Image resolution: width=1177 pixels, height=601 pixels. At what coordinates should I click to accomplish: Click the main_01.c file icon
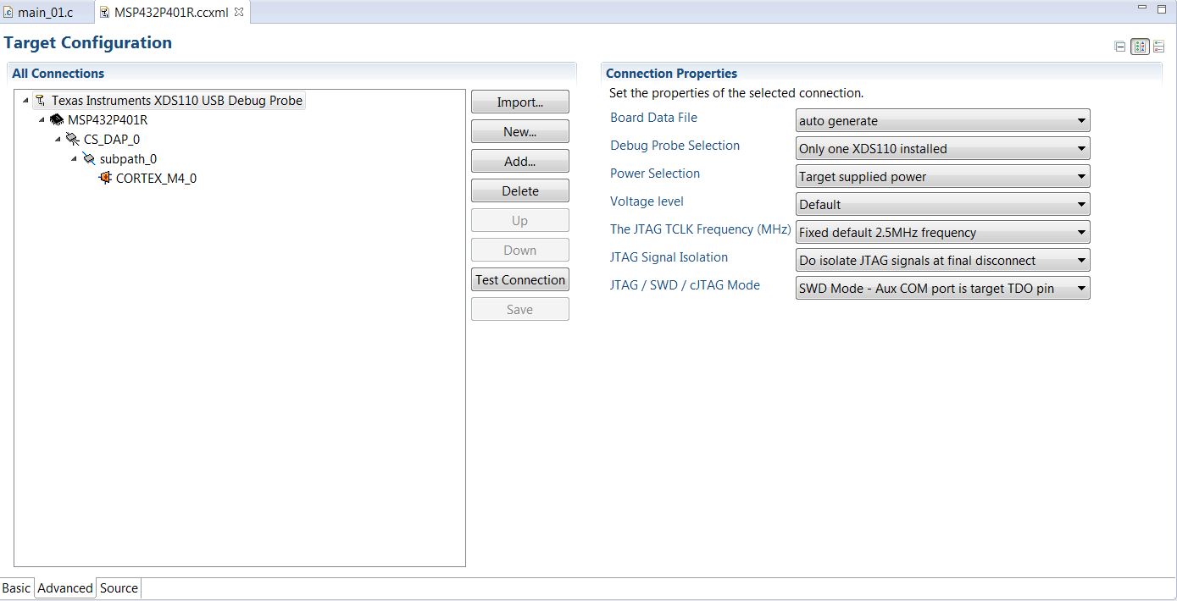click(x=8, y=13)
